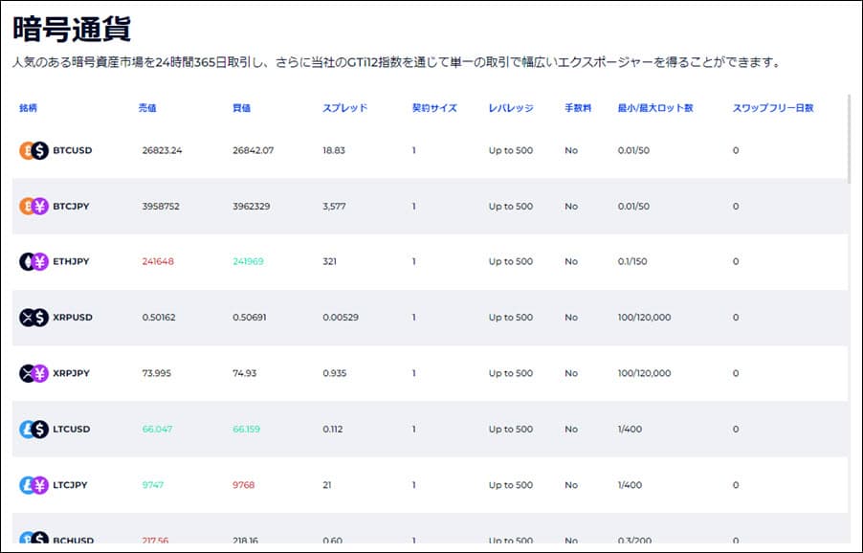Click the XRPUSD Ripple-dollar icon

(33, 318)
